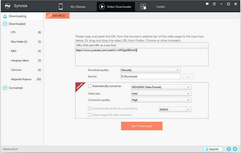Viewport: 241px width, 153px height.
Task: Open the feedback chat bubble icon
Action: (x=207, y=4)
